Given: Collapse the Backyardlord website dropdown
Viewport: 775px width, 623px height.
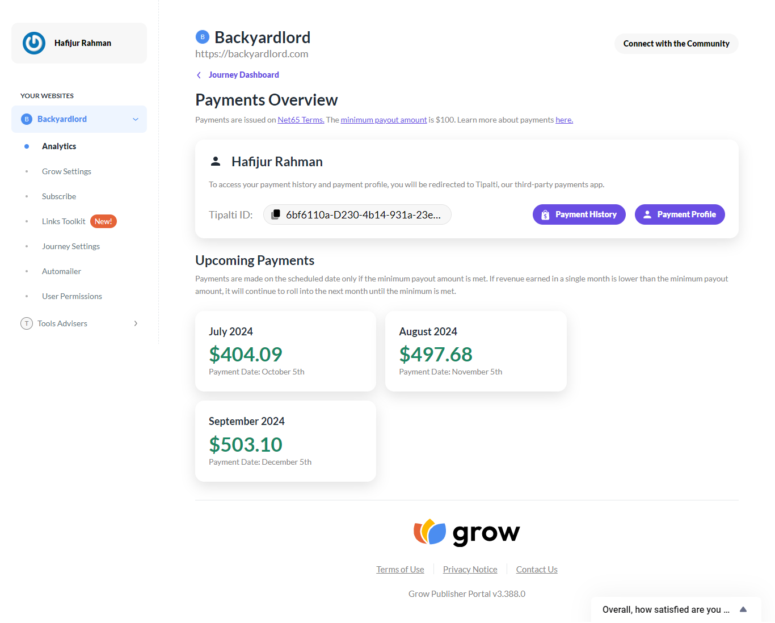Looking at the screenshot, I should (136, 119).
